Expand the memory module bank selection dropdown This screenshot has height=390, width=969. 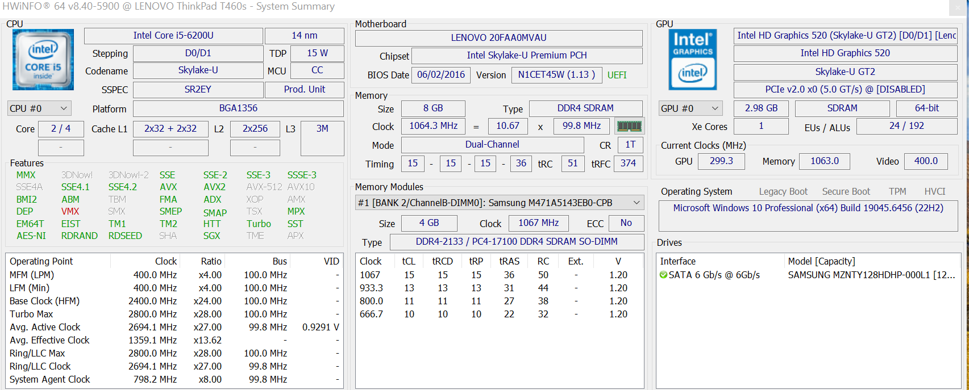point(637,203)
